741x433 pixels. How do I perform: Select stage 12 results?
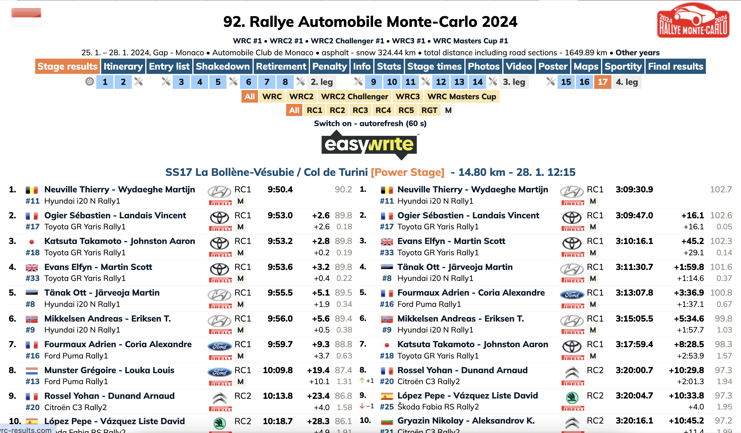pyautogui.click(x=441, y=82)
